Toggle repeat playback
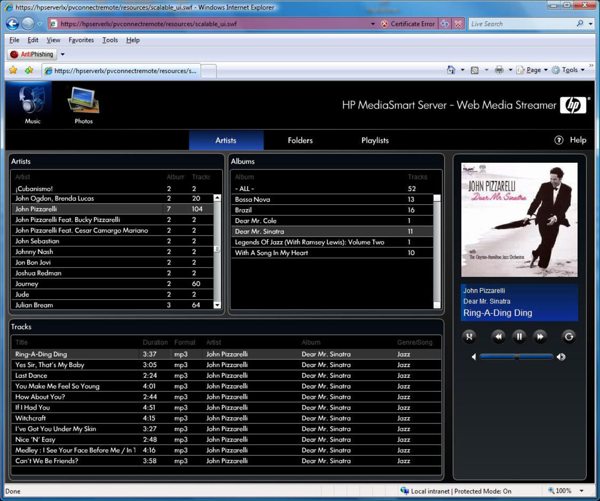 (569, 337)
